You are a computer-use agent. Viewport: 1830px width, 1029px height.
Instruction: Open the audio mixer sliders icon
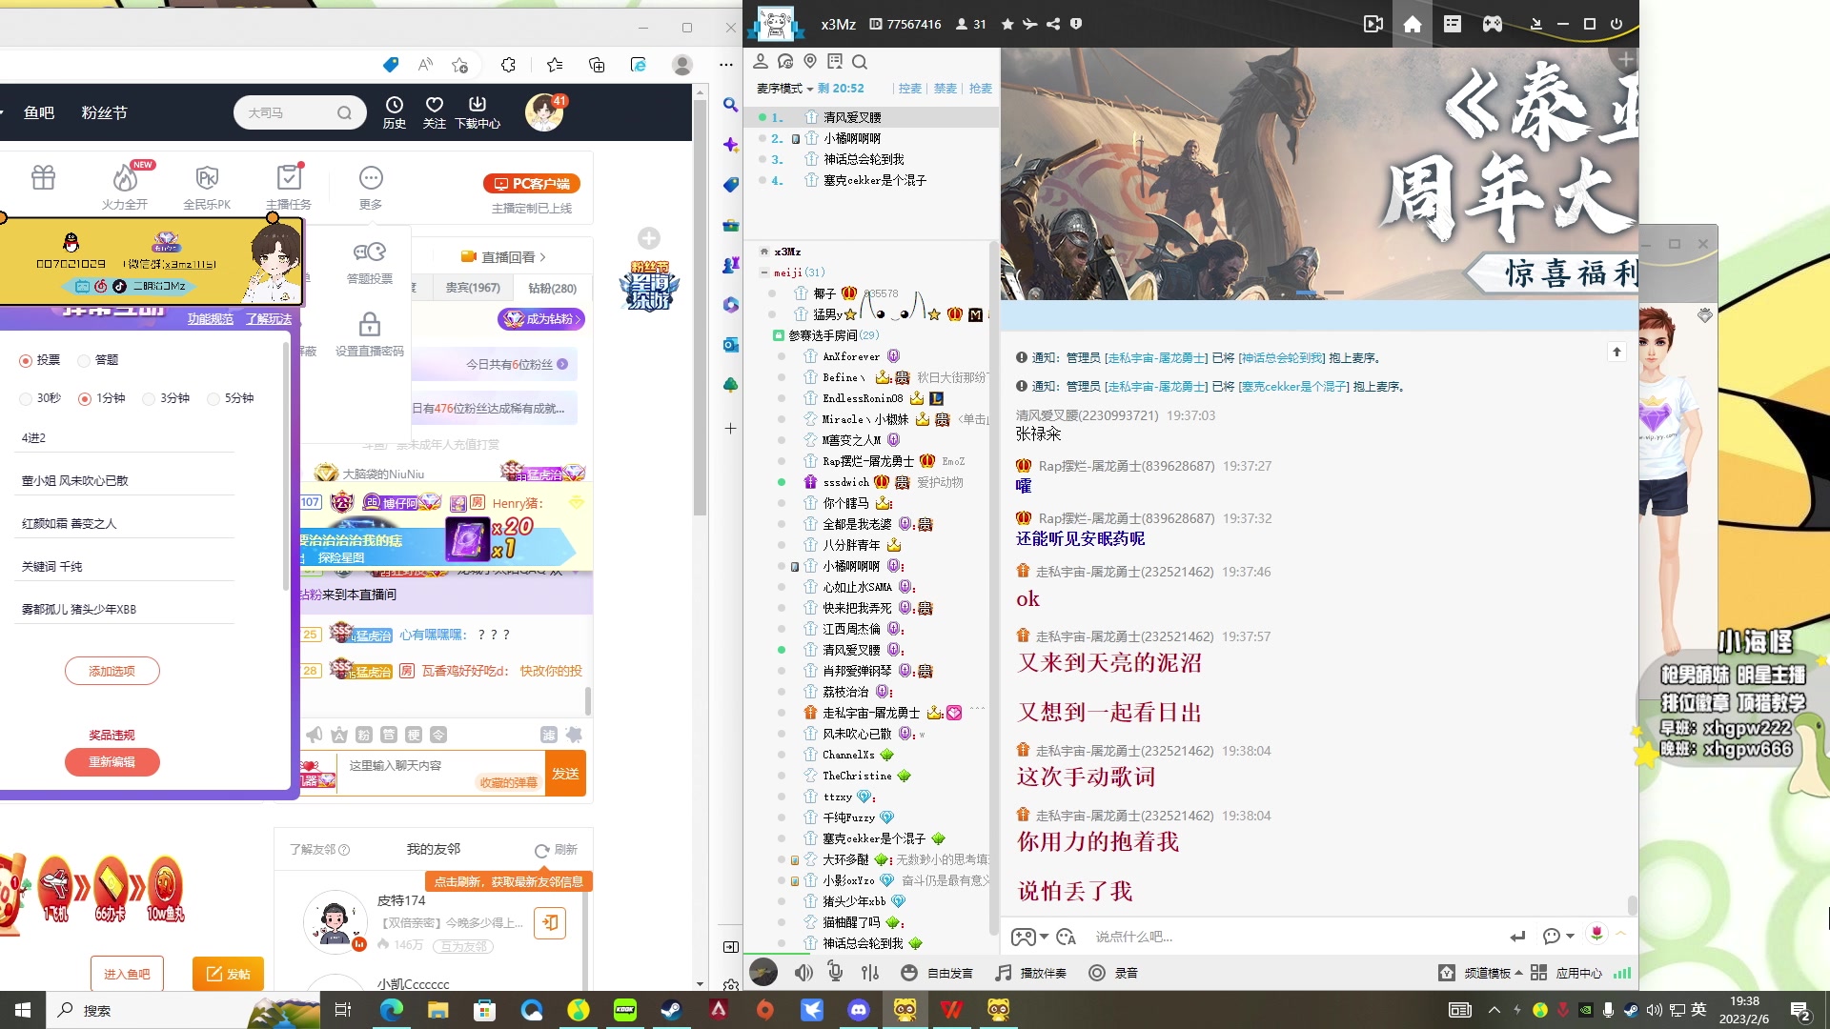point(870,973)
